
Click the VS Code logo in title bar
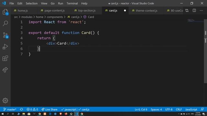(x=4, y=3)
